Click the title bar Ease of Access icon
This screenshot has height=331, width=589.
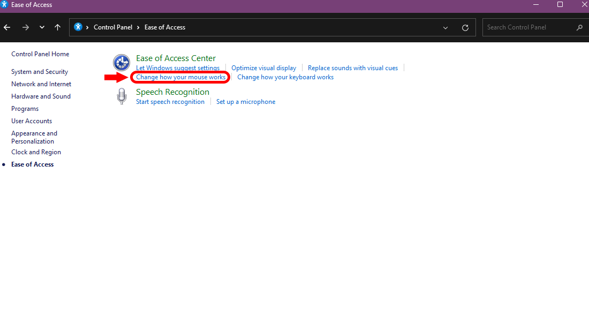(4, 4)
